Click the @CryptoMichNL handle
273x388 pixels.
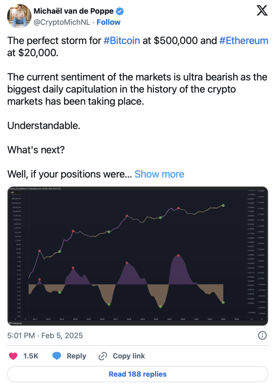pos(63,22)
